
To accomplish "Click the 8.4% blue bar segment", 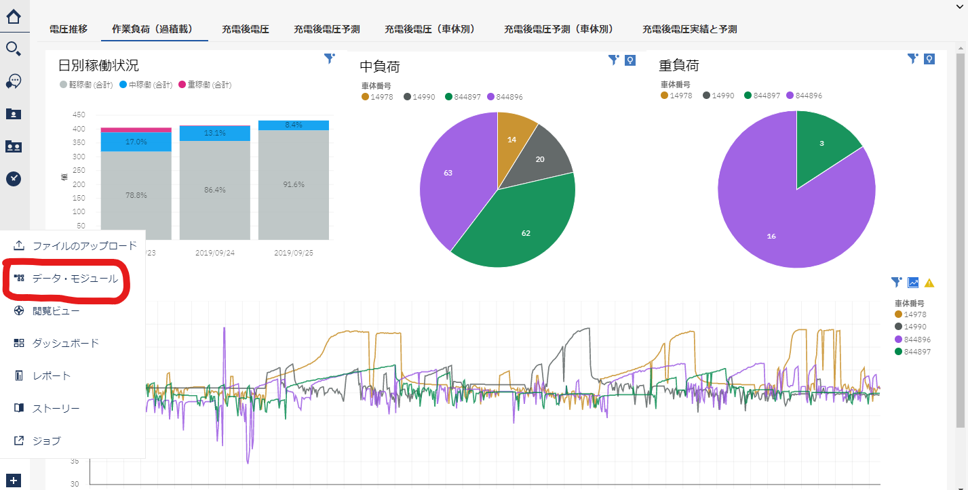I will (x=294, y=125).
